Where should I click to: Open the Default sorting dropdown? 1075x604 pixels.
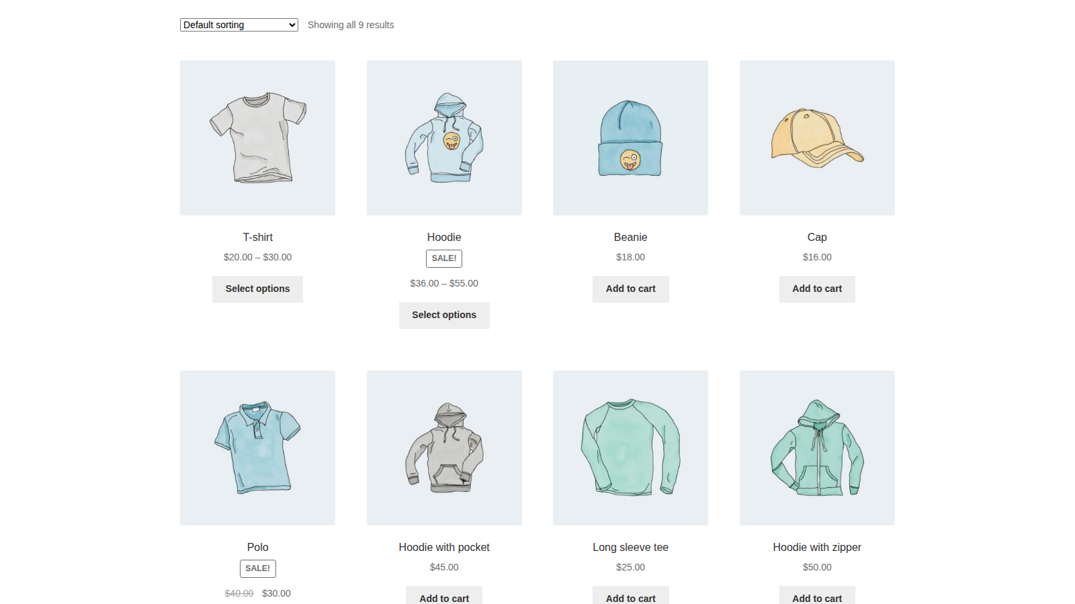pos(239,25)
